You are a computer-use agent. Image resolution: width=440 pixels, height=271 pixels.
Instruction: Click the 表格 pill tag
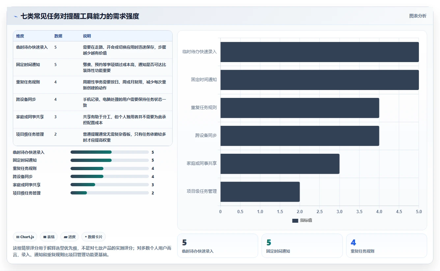[49, 237]
